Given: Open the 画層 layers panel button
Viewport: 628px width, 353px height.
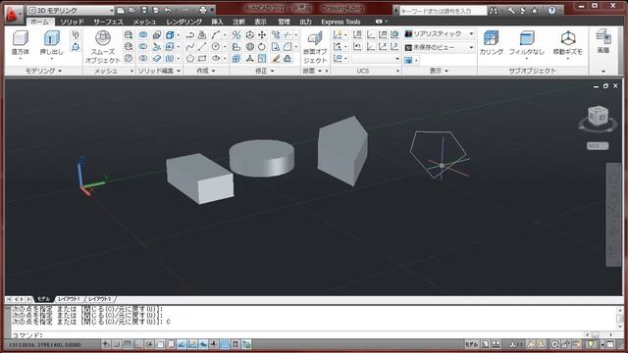Looking at the screenshot, I should tap(603, 42).
